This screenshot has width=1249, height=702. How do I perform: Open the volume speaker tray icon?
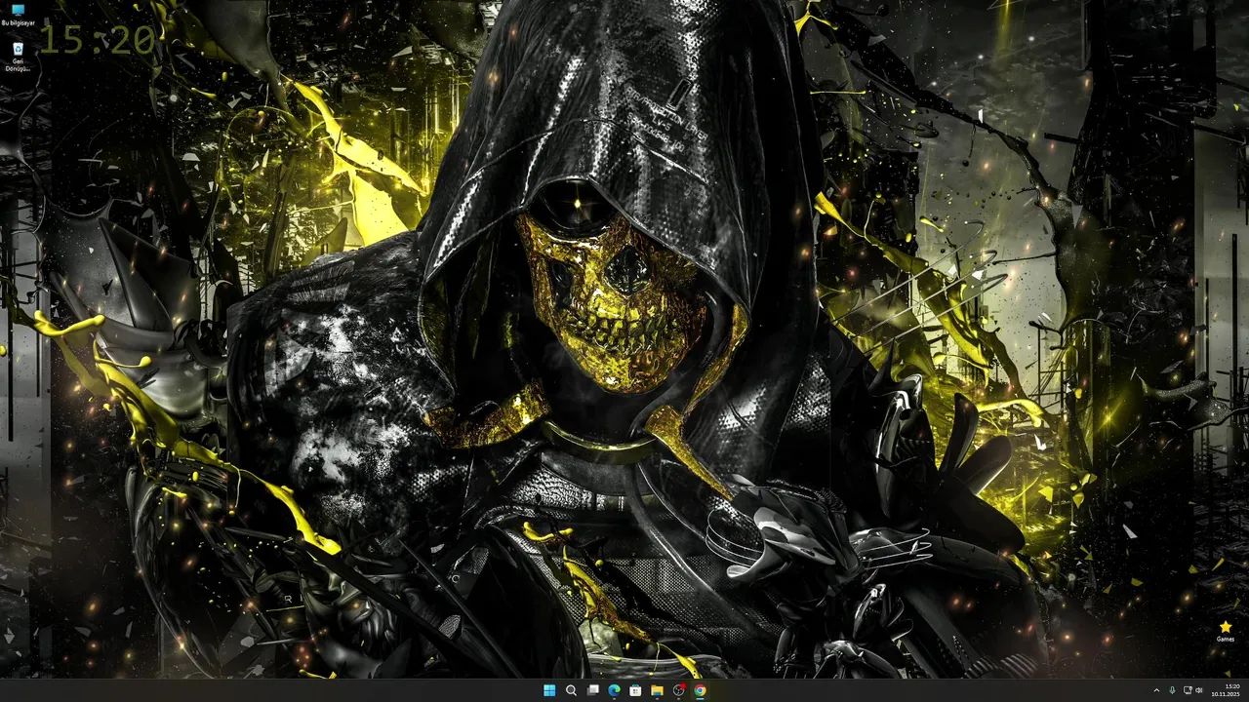tap(1199, 690)
